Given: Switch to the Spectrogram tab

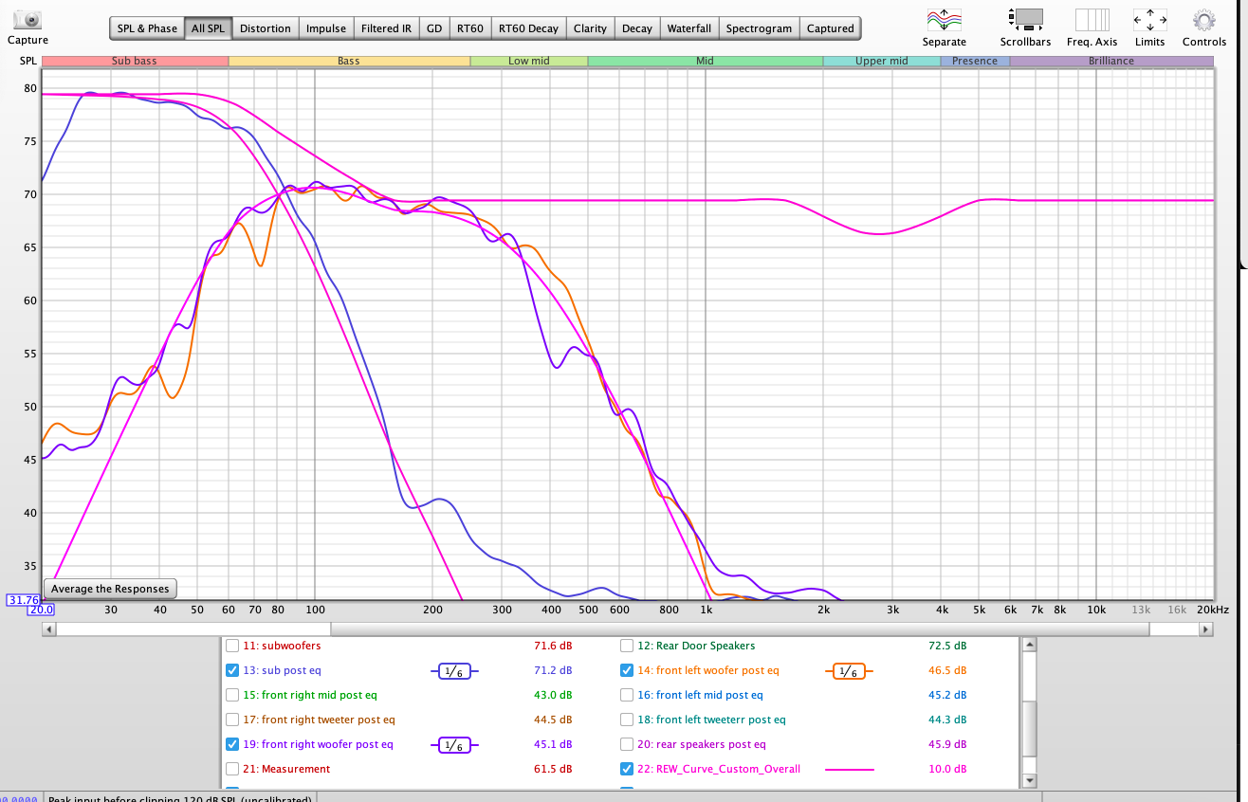Looking at the screenshot, I should (x=759, y=28).
